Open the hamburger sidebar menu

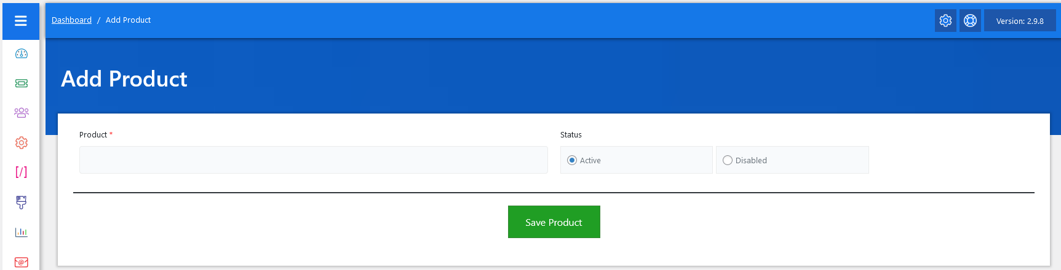[21, 21]
